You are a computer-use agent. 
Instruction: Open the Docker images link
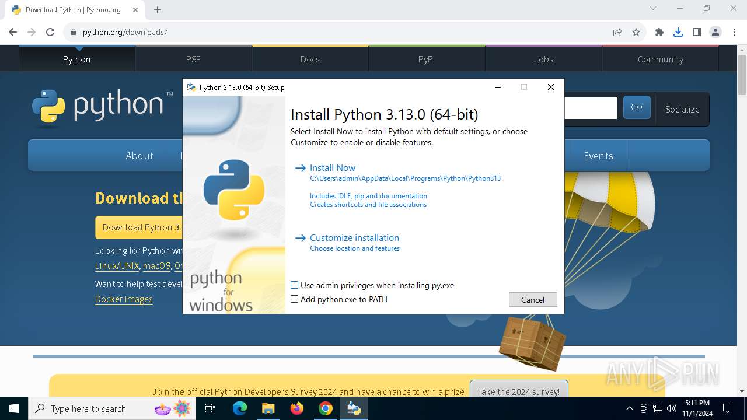[124, 299]
